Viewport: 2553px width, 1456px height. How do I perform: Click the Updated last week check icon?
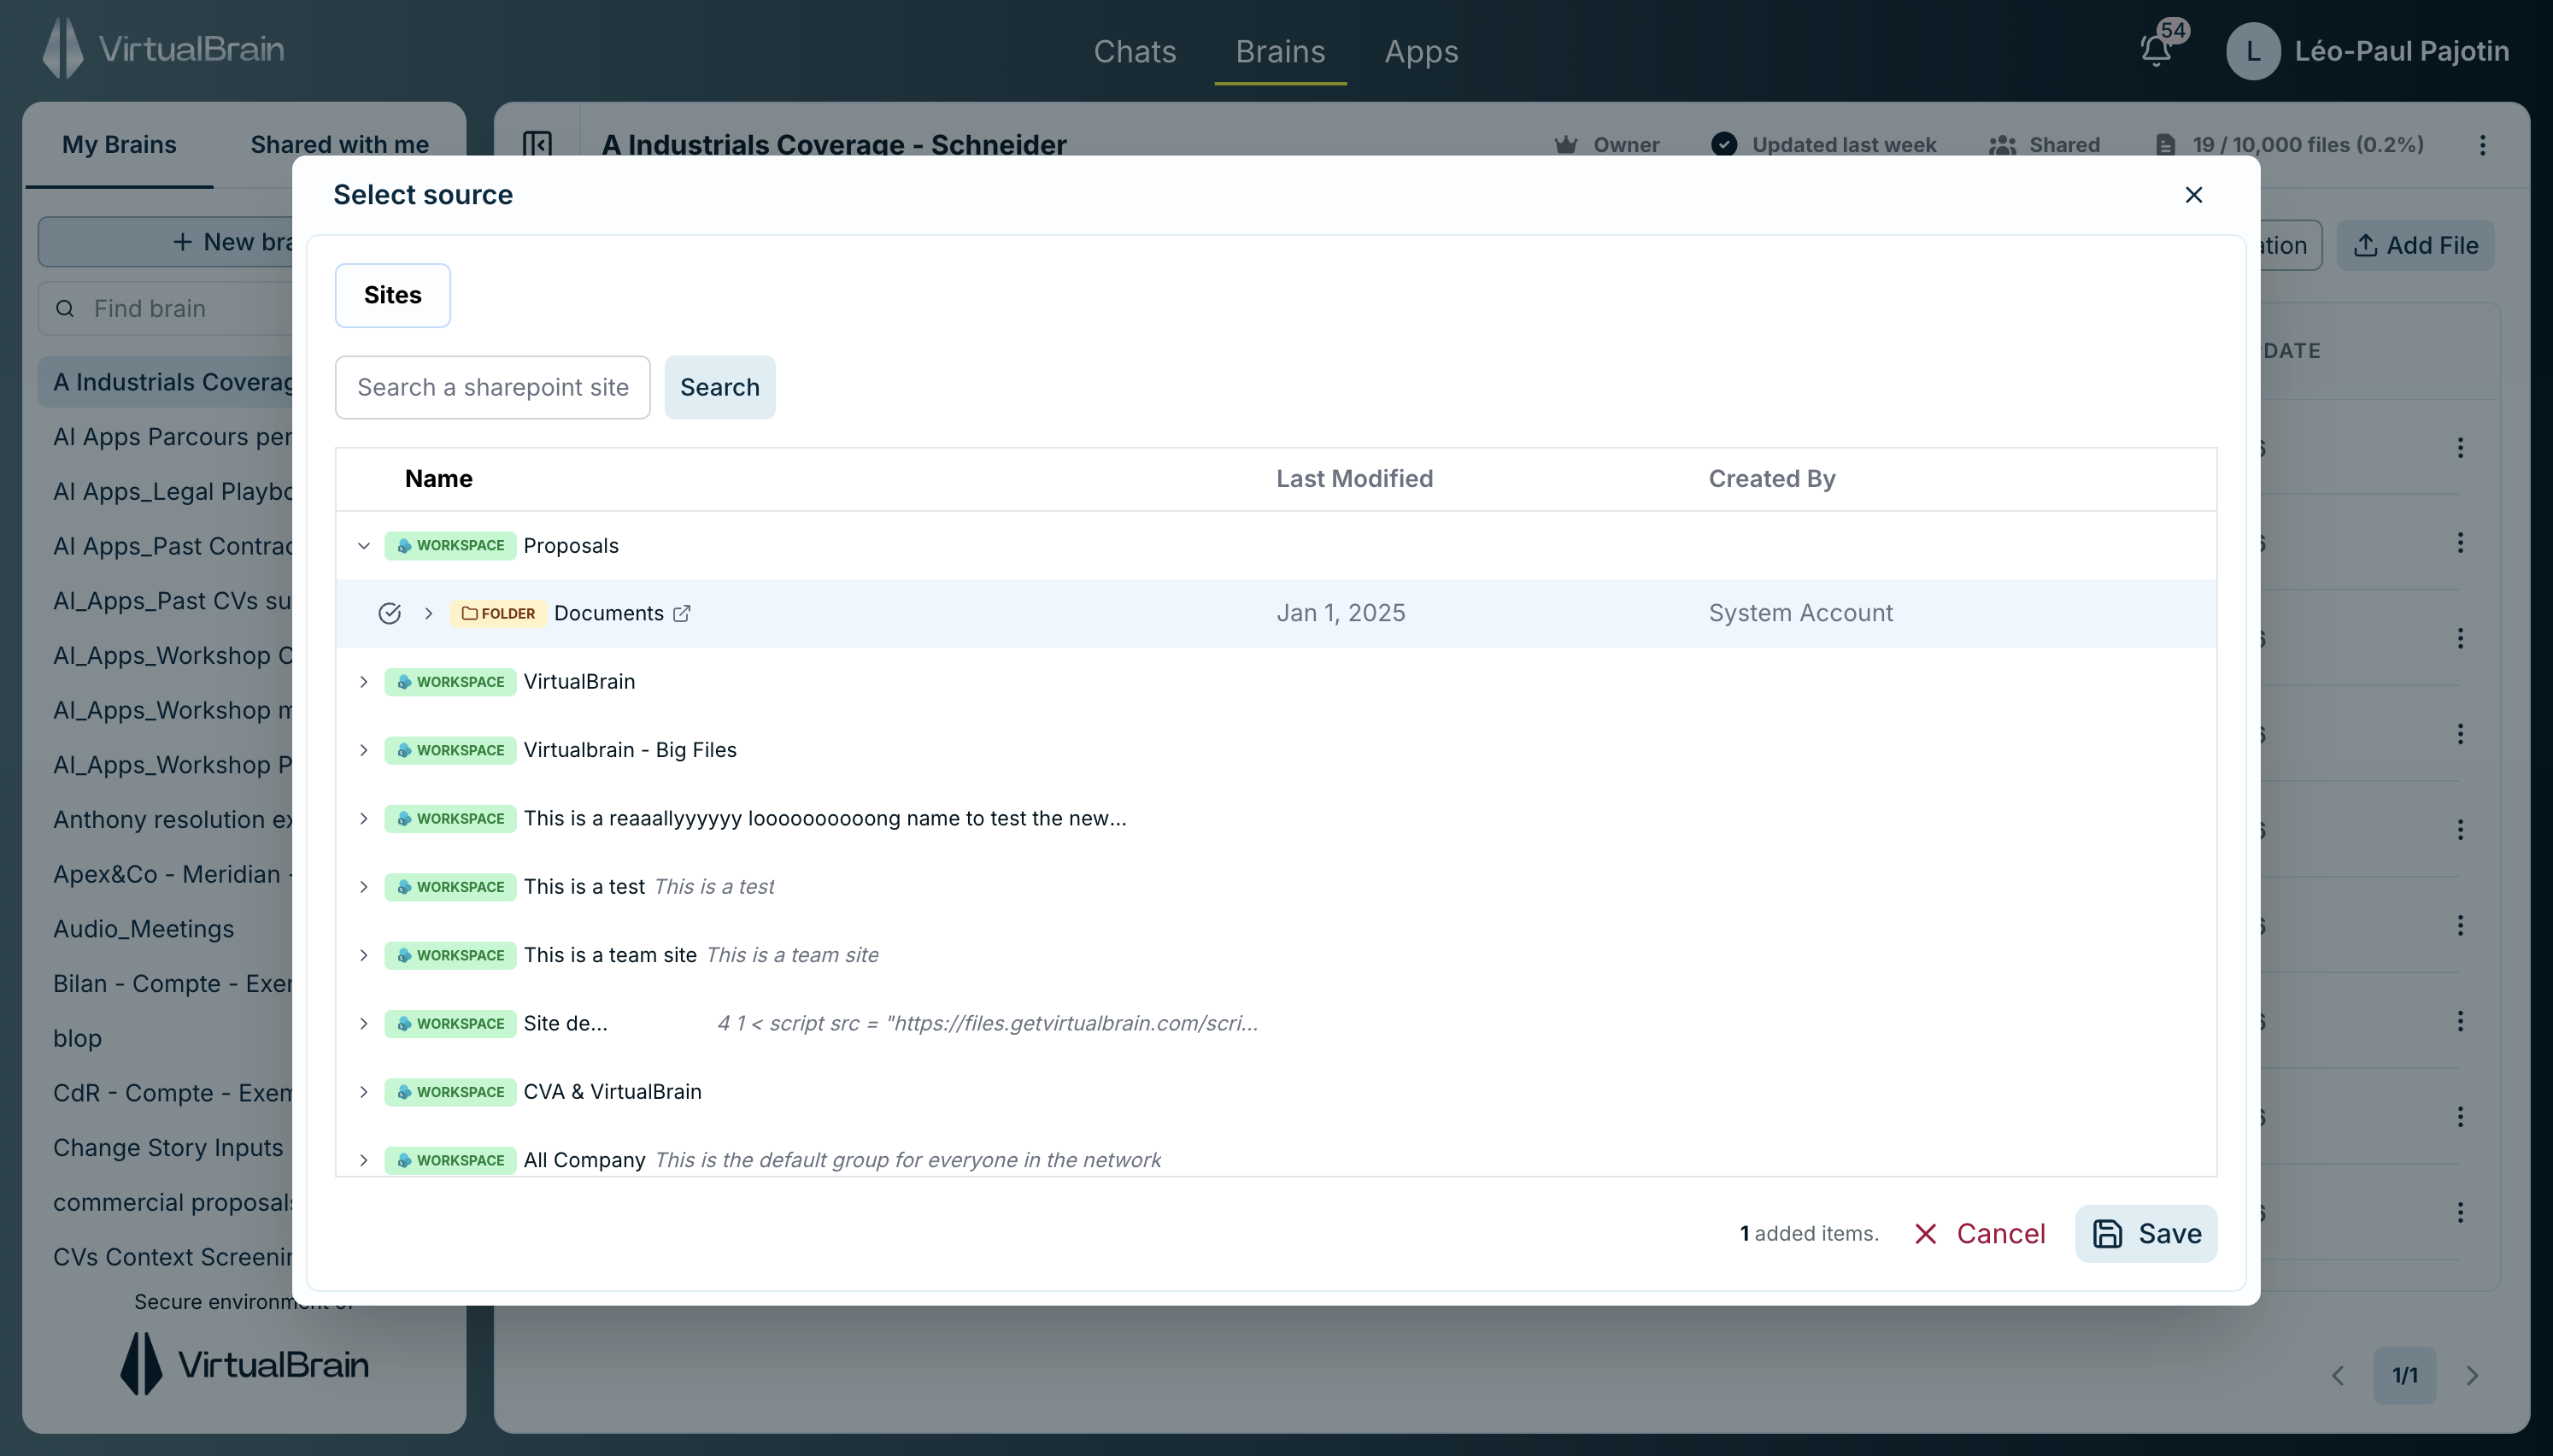1724,145
